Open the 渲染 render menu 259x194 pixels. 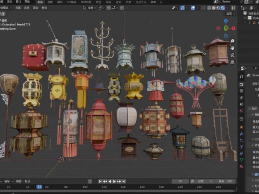pyautogui.click(x=10, y=2)
